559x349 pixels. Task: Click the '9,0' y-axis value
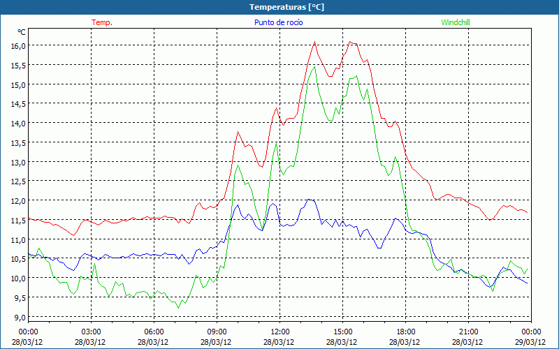(20, 318)
